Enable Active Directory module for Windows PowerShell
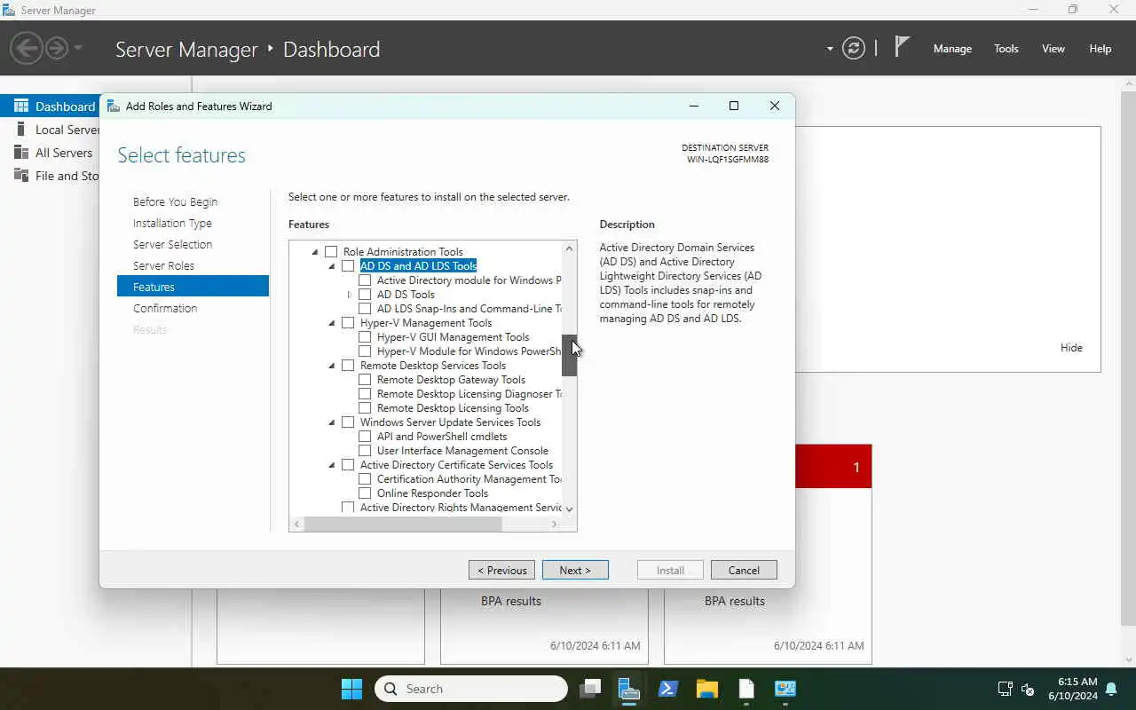 [365, 280]
